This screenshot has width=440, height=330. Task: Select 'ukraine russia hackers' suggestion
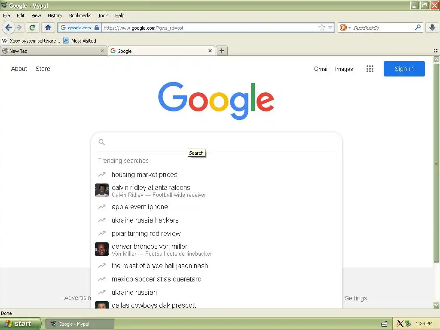217,220
